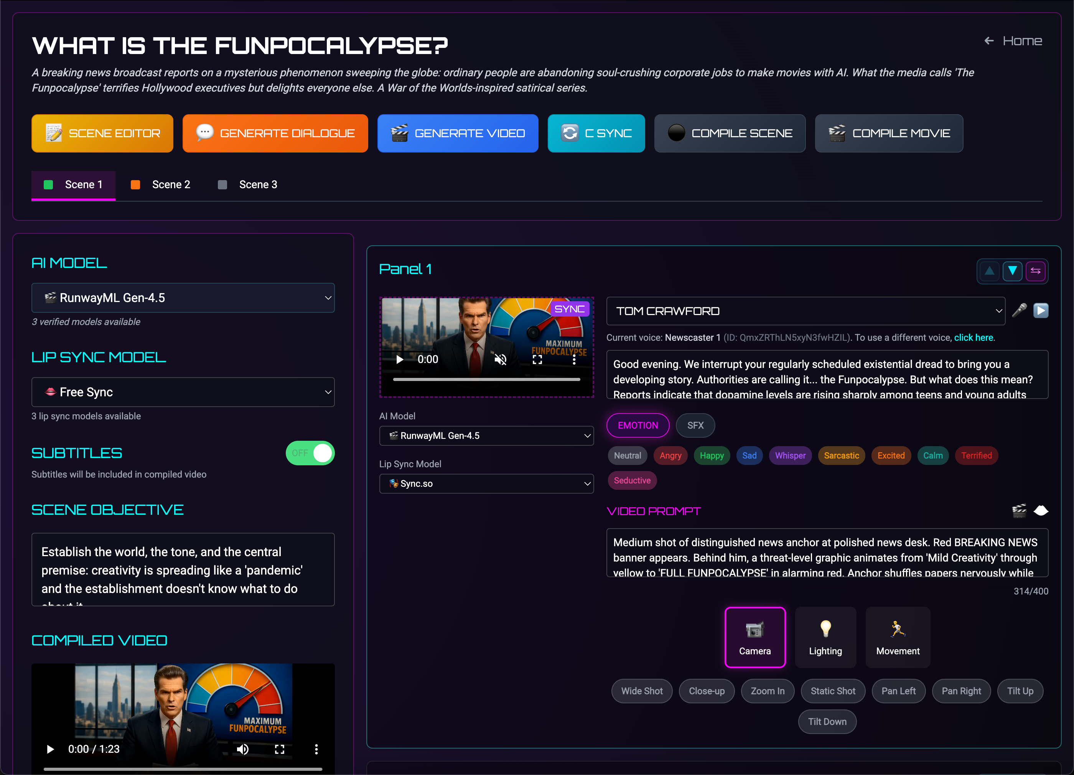Select the Sarcastic emotion tag
The height and width of the screenshot is (775, 1074).
pyautogui.click(x=841, y=455)
